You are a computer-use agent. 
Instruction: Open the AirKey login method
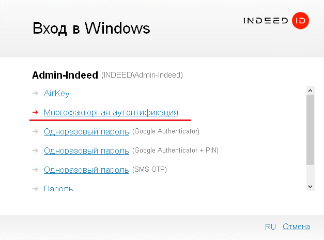(x=57, y=93)
